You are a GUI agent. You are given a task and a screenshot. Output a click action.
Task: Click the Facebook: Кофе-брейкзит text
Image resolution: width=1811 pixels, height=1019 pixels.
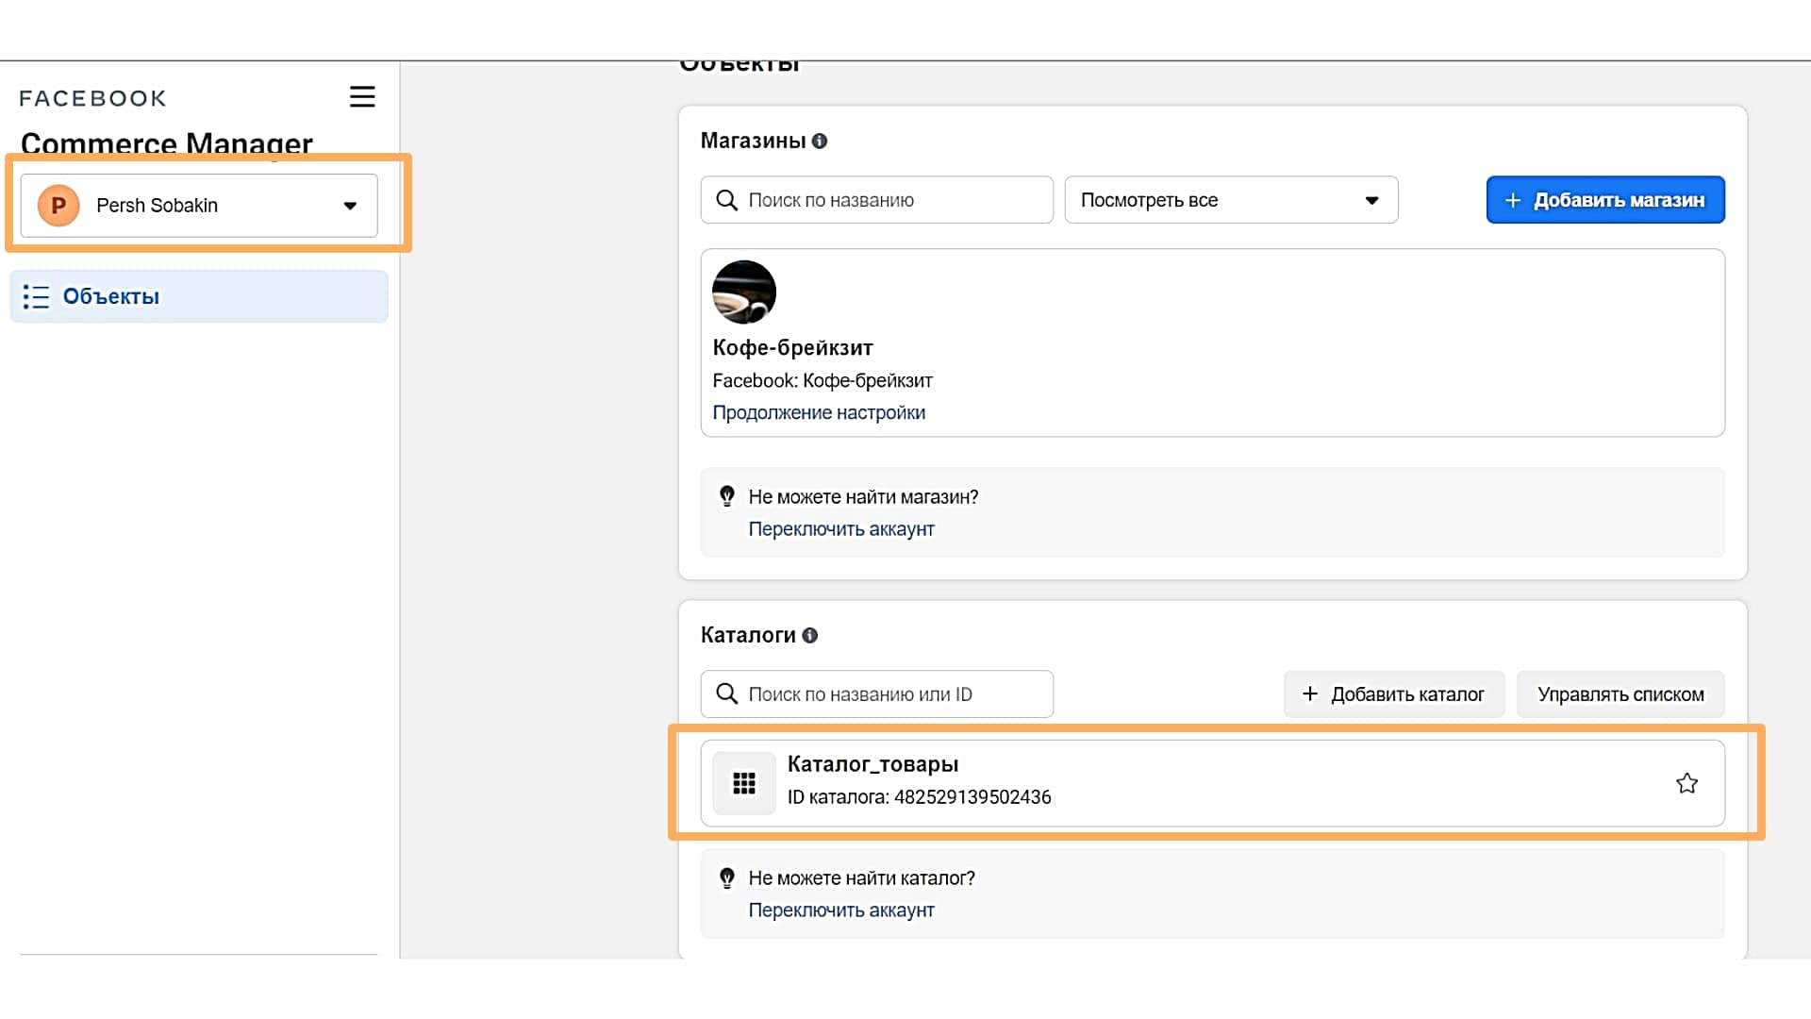coord(822,380)
